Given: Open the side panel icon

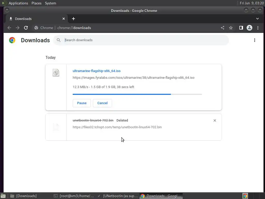Looking at the screenshot, I should pyautogui.click(x=241, y=28).
